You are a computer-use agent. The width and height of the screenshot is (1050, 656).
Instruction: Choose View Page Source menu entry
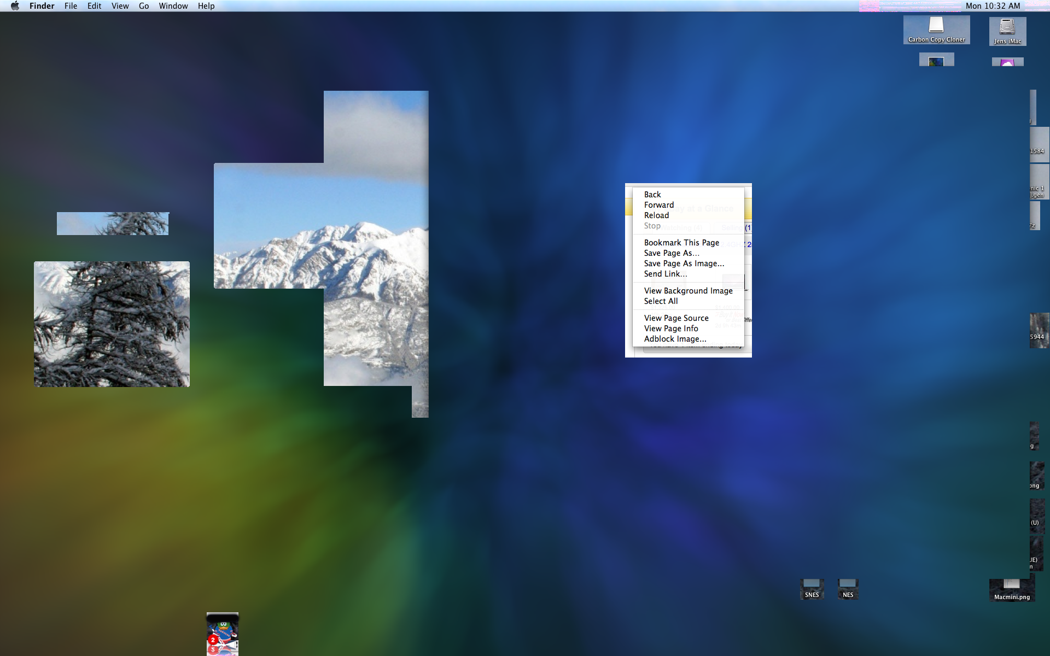[676, 318]
